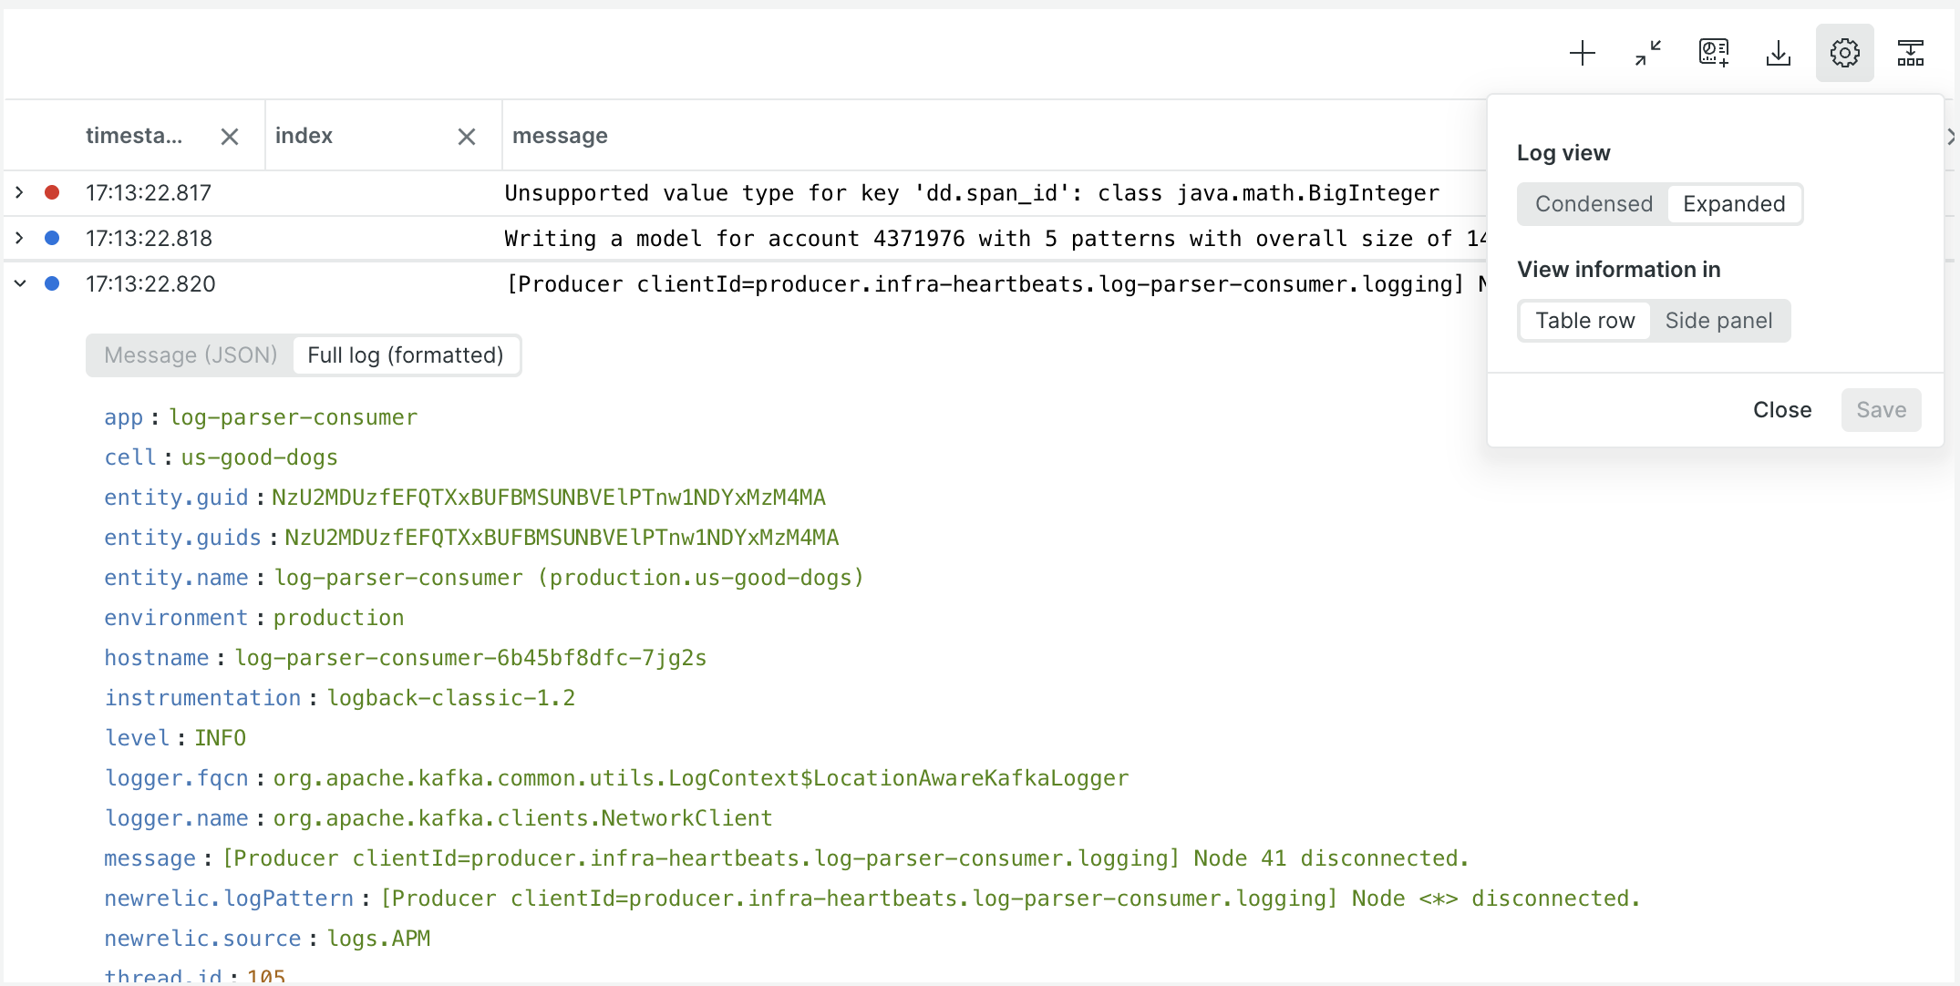Image resolution: width=1960 pixels, height=986 pixels.
Task: Click the blue severity dot on the 17:13:22.818 log
Action: pos(53,238)
